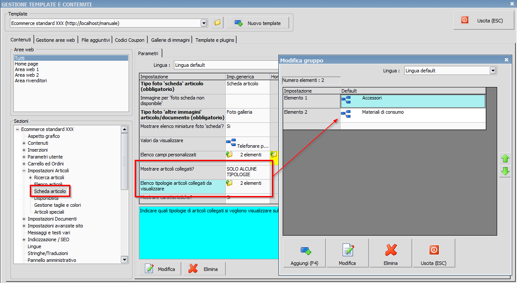Screen dimensions: 517x283
Task: Select Messaggi e testi vari item
Action: pyautogui.click(x=49, y=233)
